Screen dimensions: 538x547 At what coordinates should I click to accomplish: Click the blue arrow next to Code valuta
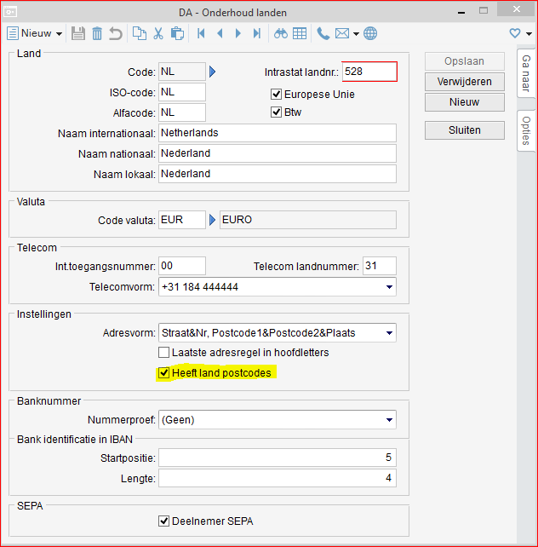[212, 220]
